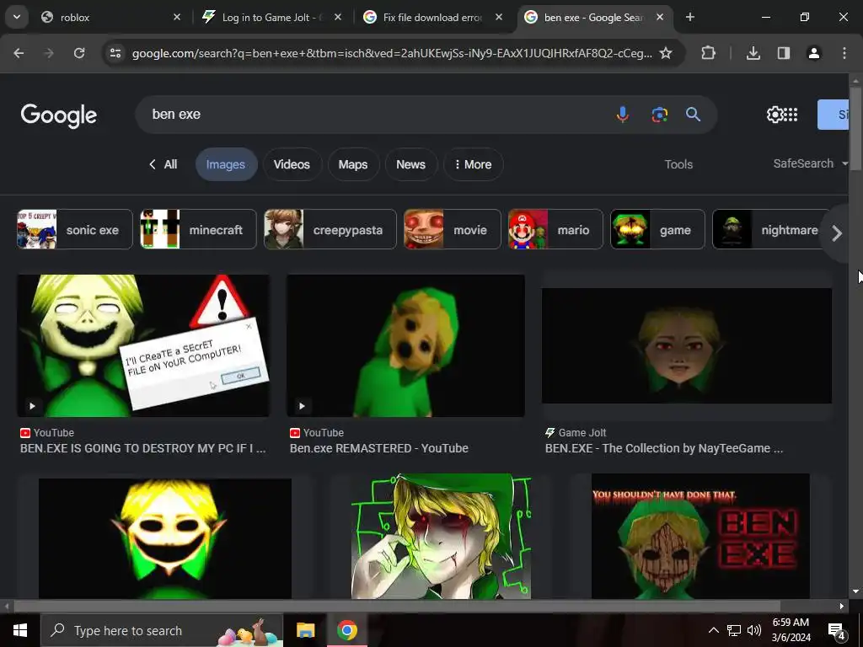The image size is (863, 647).
Task: Select the minecraft suggestion chip
Action: click(198, 229)
